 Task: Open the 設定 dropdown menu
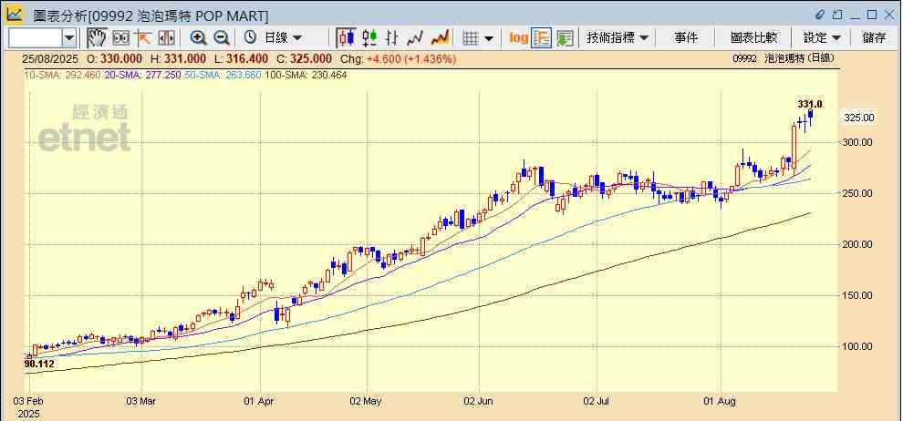tap(822, 38)
